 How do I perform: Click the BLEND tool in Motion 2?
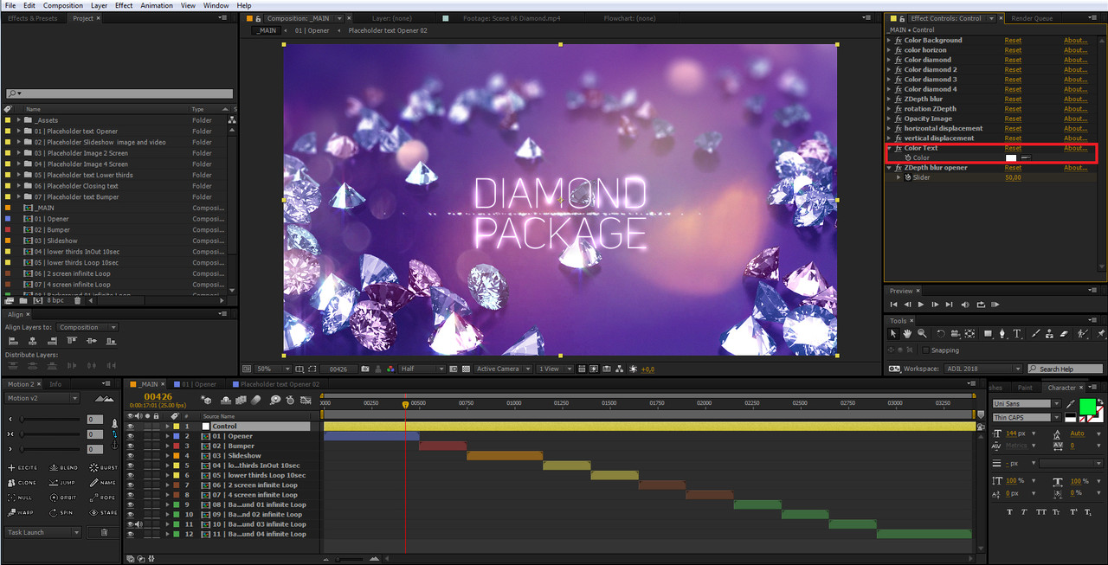click(63, 468)
